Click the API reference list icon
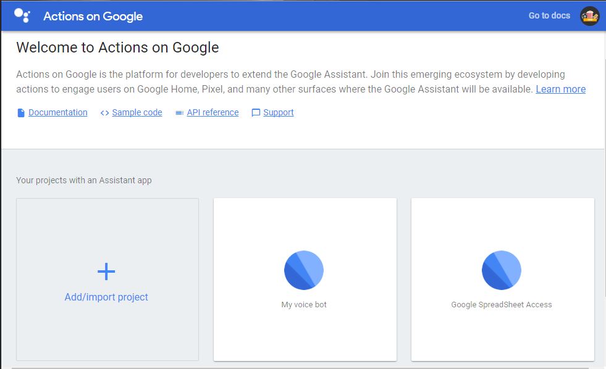The width and height of the screenshot is (606, 369). pos(179,113)
